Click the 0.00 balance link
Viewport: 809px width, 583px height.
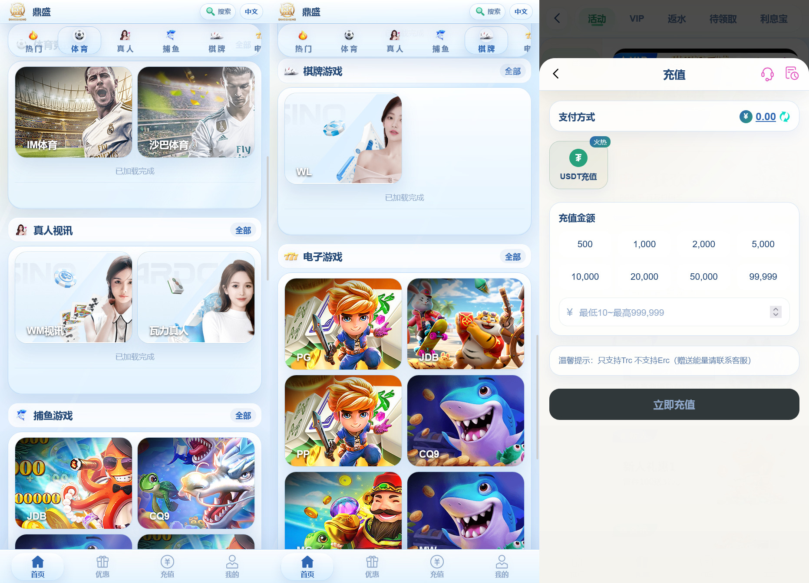(x=766, y=117)
